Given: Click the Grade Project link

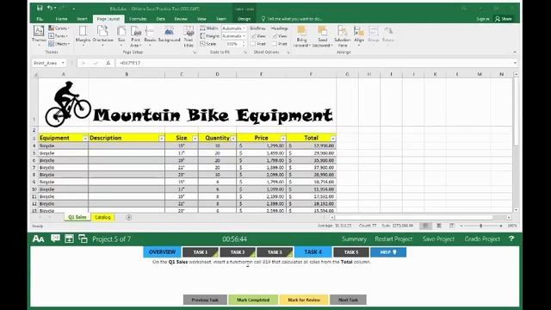Looking at the screenshot, I should coord(482,239).
